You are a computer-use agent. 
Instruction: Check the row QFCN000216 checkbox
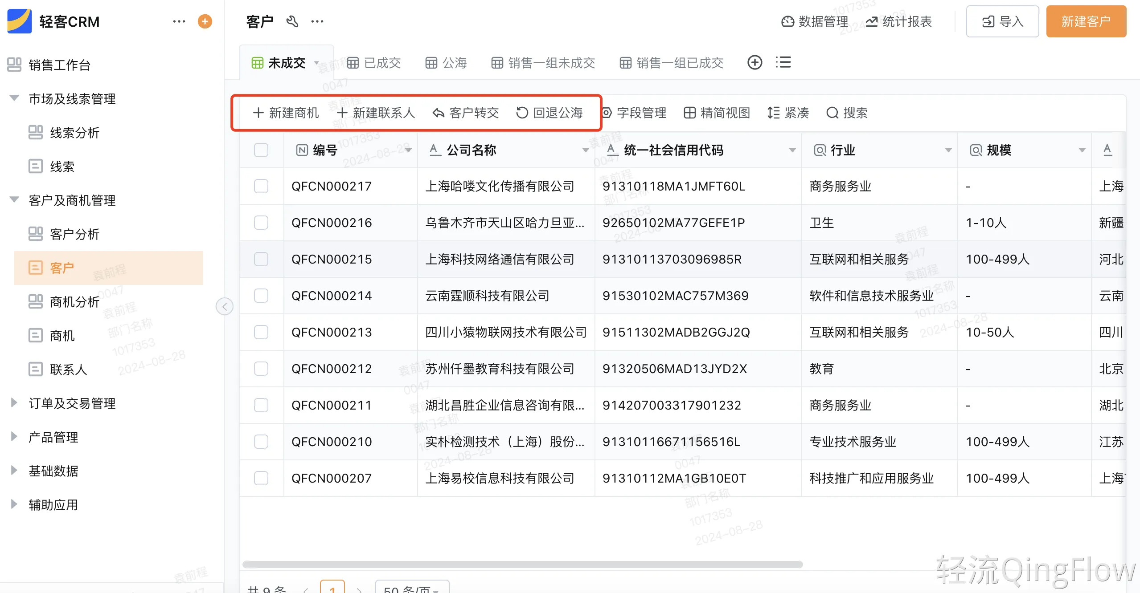pos(261,223)
